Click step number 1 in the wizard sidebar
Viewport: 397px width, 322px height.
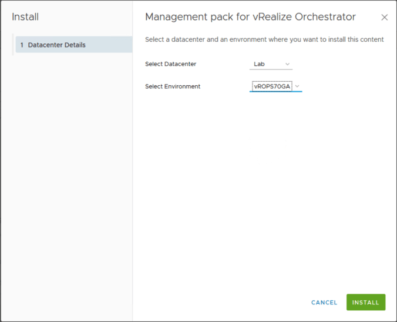(x=22, y=45)
